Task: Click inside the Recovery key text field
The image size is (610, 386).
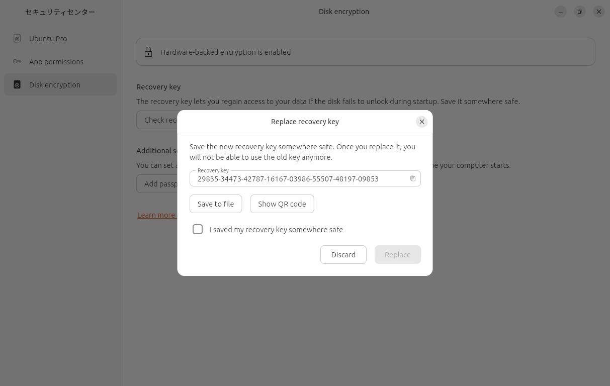Action: (297, 179)
